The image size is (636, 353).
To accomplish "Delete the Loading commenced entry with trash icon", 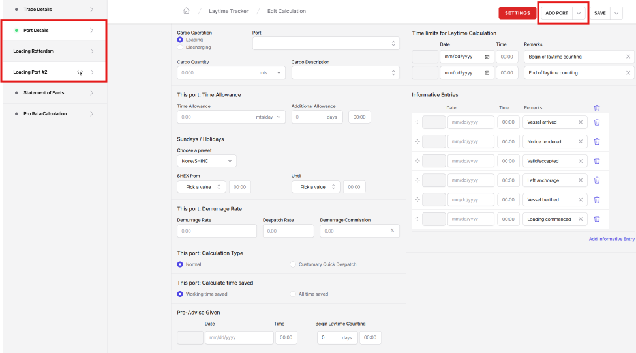I will click(x=597, y=219).
